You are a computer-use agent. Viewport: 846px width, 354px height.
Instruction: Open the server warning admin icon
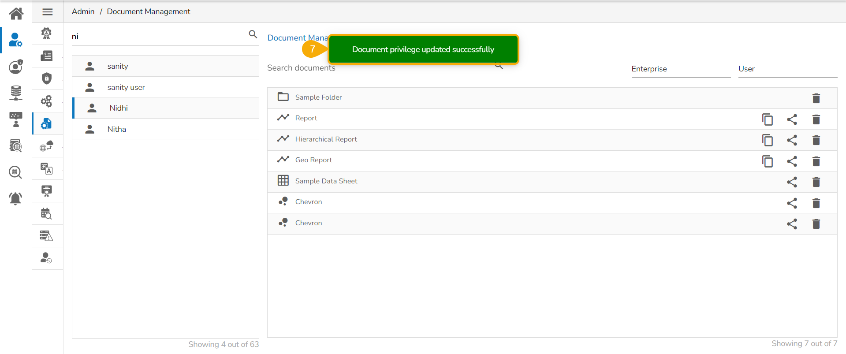click(x=46, y=236)
